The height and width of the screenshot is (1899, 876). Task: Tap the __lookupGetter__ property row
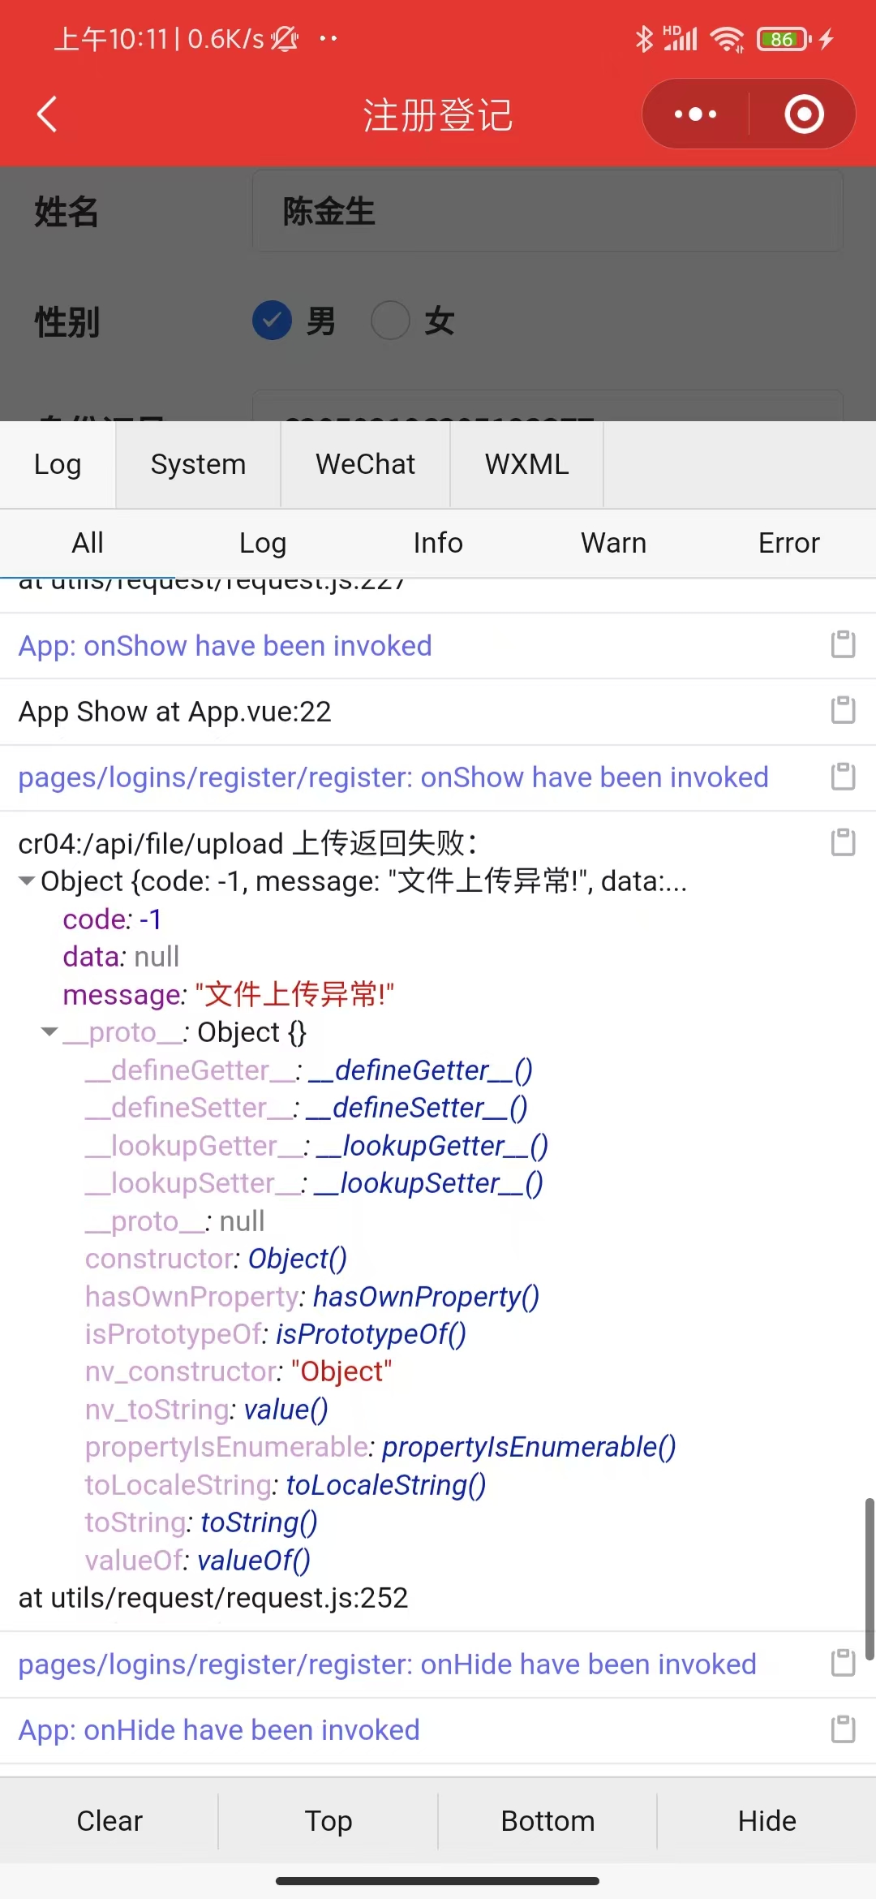[x=316, y=1145]
